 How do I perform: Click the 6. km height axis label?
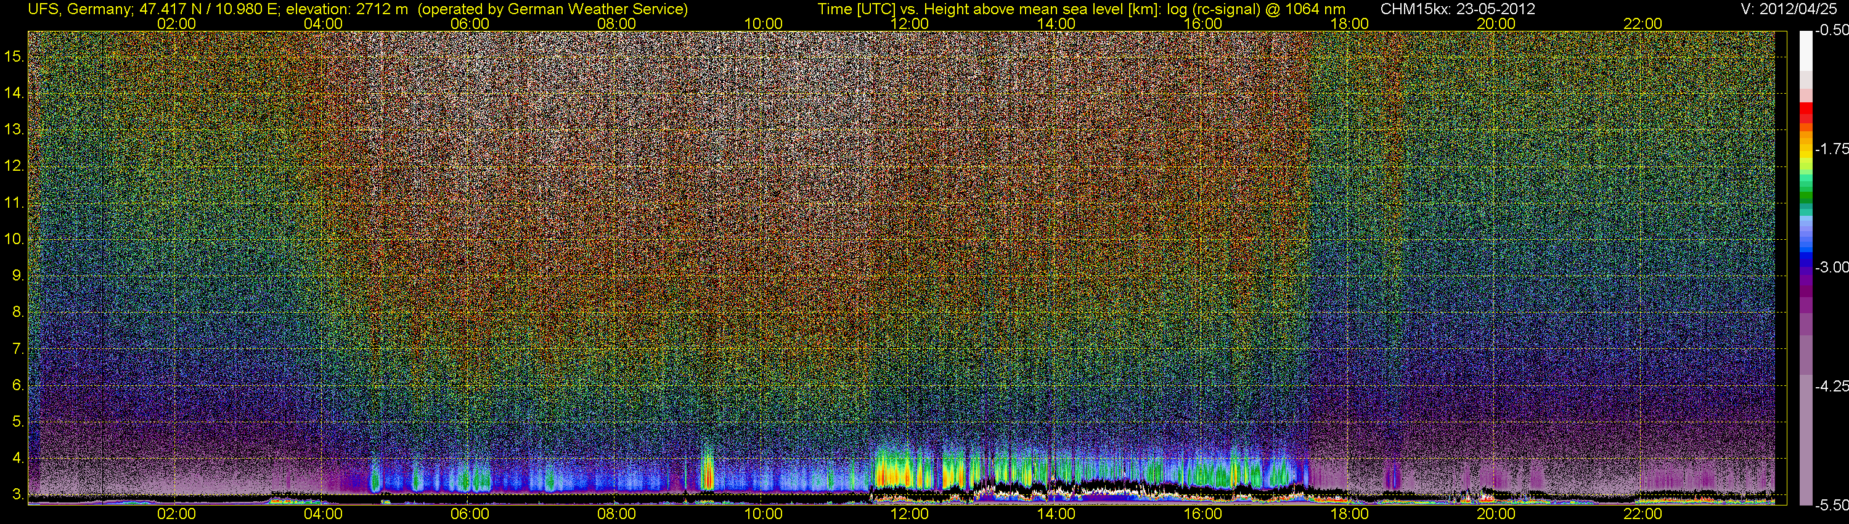coord(18,385)
